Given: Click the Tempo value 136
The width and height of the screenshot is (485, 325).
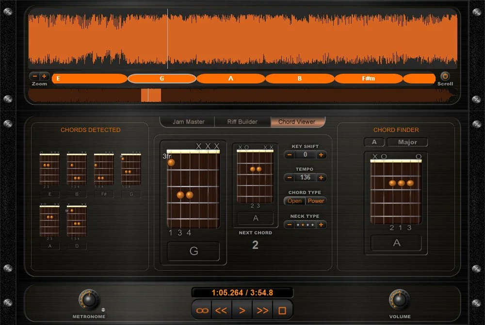Looking at the screenshot, I should click(x=305, y=178).
